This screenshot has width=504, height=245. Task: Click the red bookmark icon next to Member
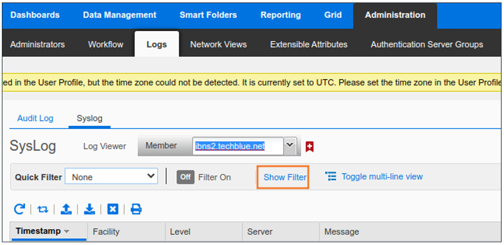pos(309,147)
